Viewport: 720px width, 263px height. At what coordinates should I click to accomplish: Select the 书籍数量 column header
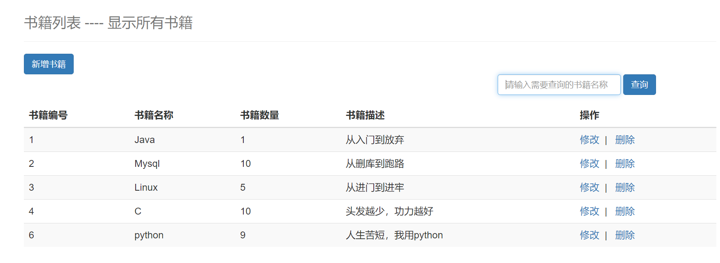[x=260, y=115]
